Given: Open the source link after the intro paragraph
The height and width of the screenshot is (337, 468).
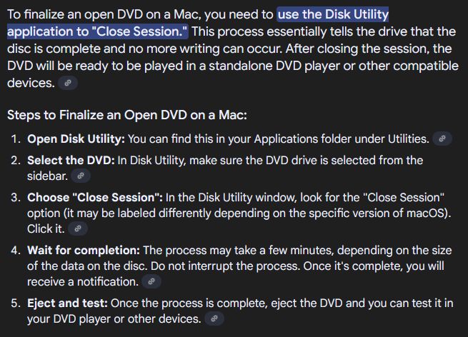Looking at the screenshot, I should tap(68, 84).
